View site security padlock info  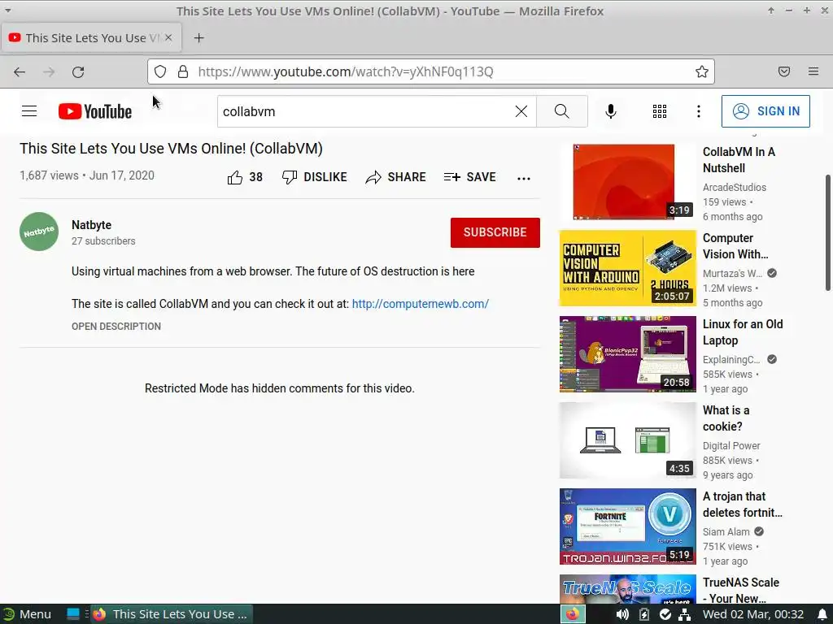coord(183,71)
